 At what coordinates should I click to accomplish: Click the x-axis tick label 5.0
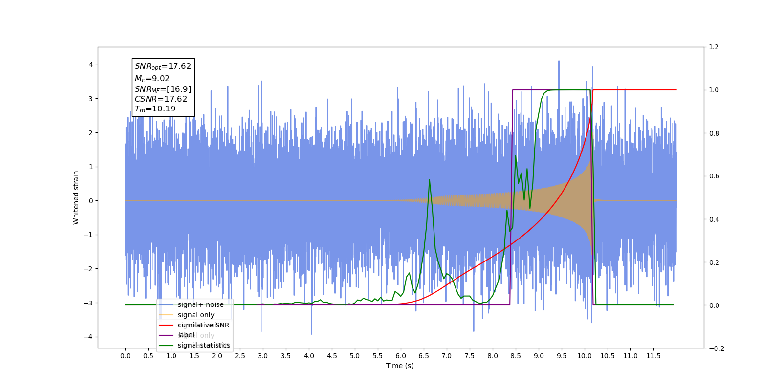click(x=355, y=356)
